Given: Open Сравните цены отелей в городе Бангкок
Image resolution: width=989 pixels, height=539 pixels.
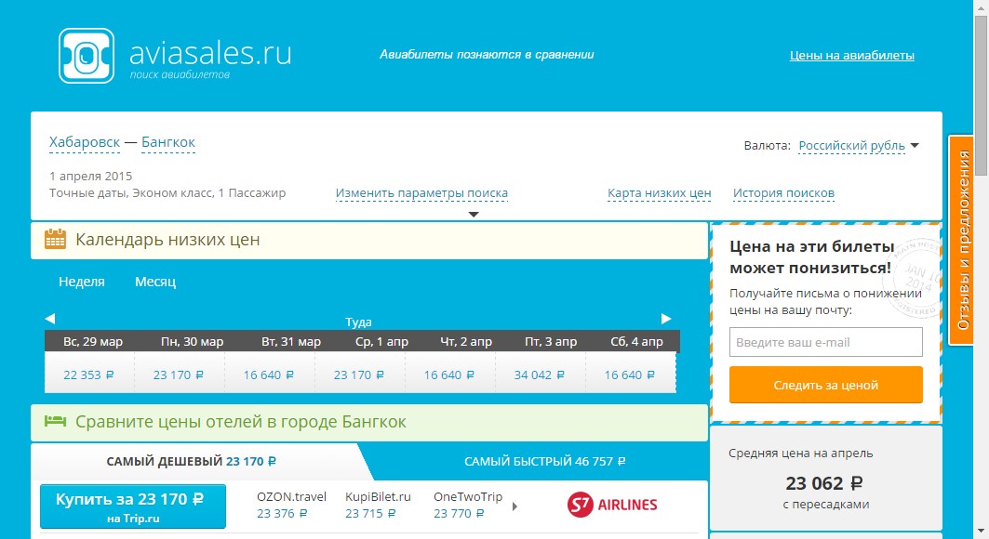Looking at the screenshot, I should [241, 422].
